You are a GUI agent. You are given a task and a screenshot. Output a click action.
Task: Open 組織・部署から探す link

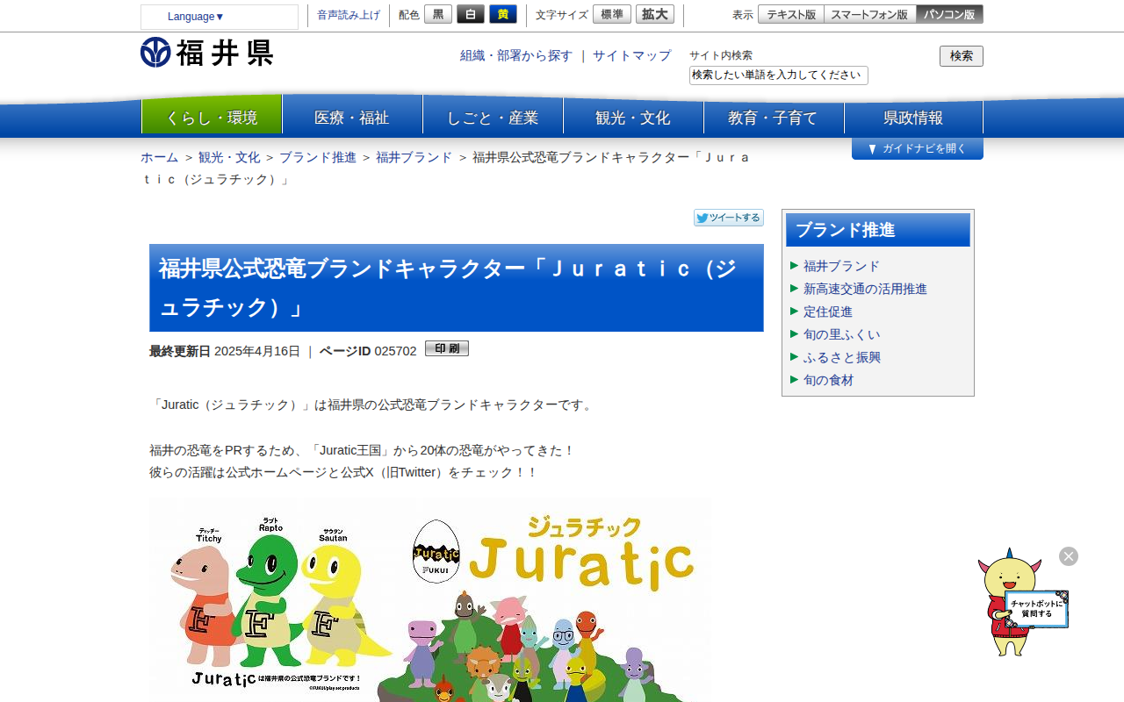(516, 55)
